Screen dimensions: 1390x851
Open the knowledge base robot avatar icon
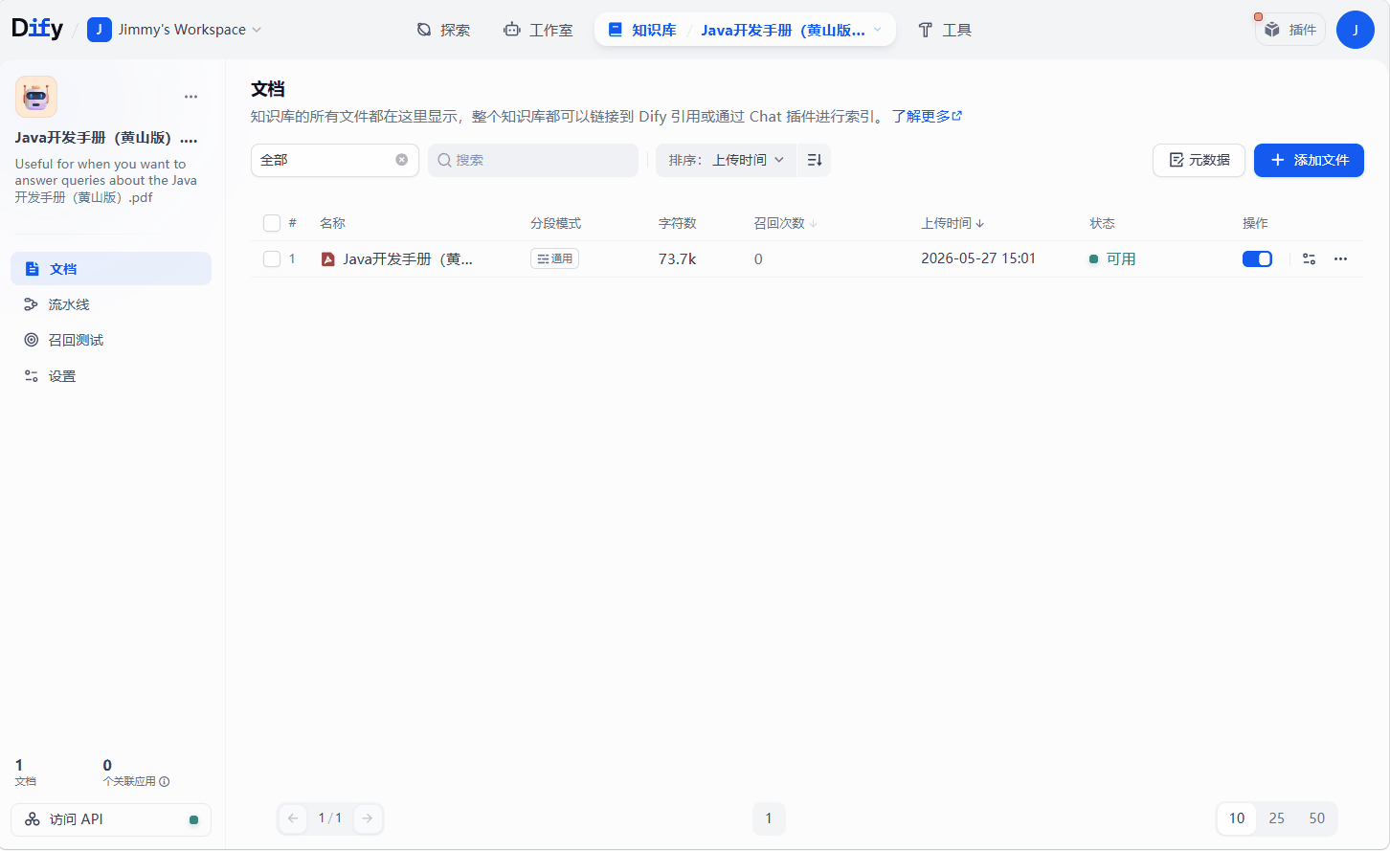(36, 97)
